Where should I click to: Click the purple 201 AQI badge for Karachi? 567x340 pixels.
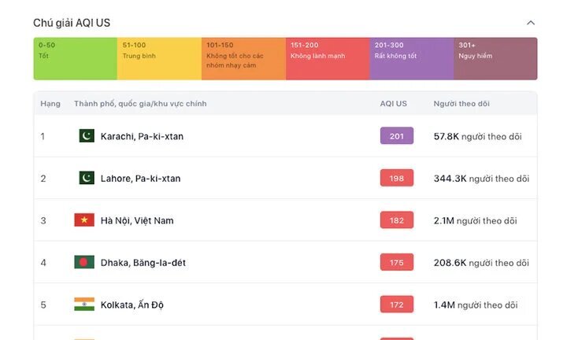397,136
